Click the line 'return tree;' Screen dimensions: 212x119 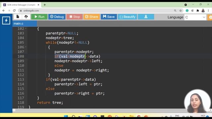pos(50,102)
